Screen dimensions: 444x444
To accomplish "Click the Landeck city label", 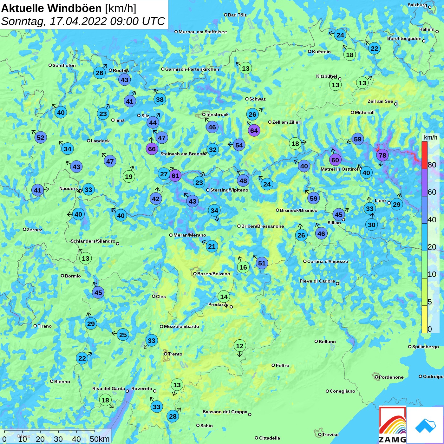I will pos(100,141).
